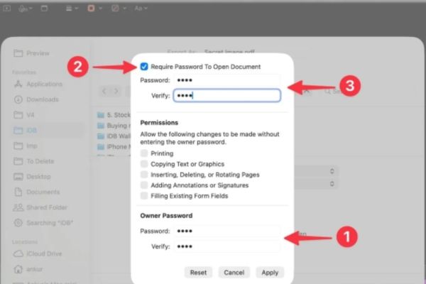Open Shared Folder in sidebar
Viewport: 426px width, 284px height.
40,207
